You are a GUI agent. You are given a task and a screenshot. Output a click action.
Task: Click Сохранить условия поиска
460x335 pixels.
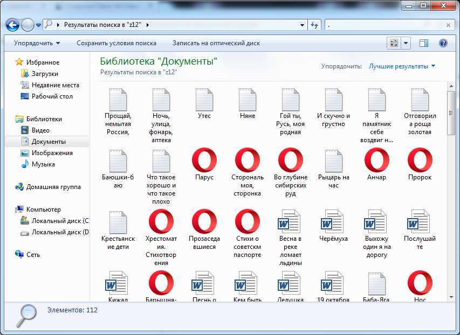click(x=116, y=43)
